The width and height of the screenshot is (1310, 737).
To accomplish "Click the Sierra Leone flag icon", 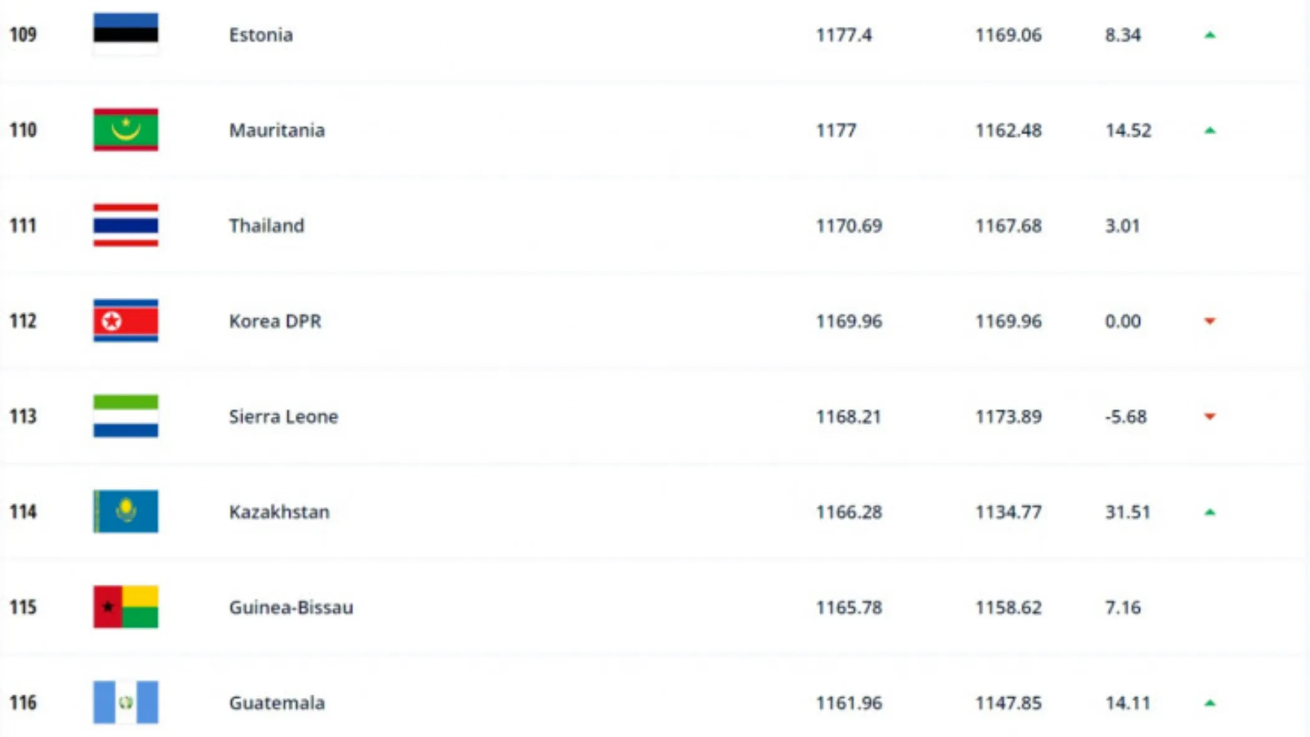I will pyautogui.click(x=125, y=416).
